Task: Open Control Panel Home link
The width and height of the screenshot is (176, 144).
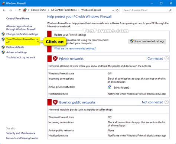Action: pos(18,19)
